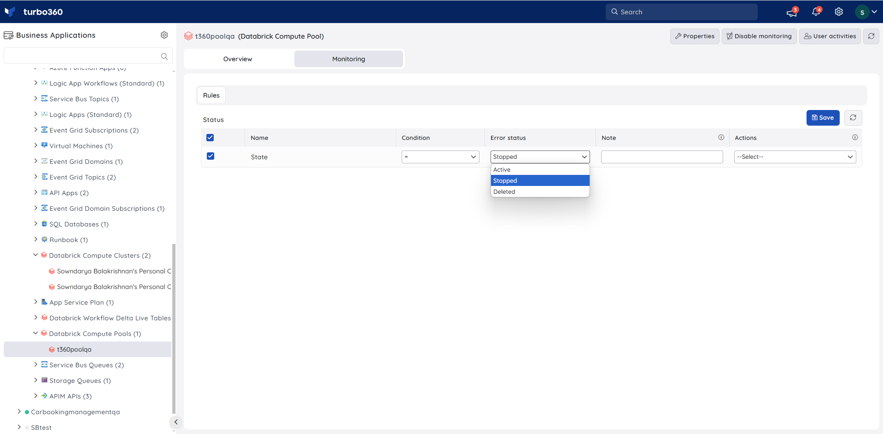Open User activities
This screenshot has height=434, width=883.
pyautogui.click(x=830, y=36)
